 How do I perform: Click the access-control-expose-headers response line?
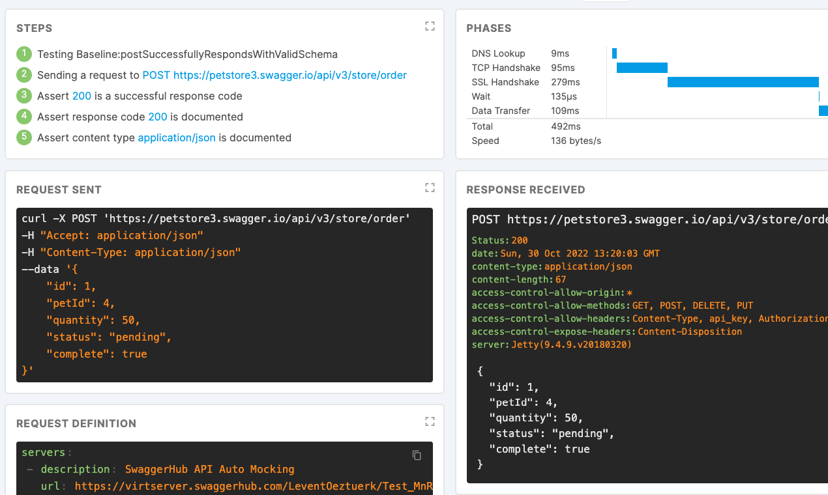tap(607, 332)
